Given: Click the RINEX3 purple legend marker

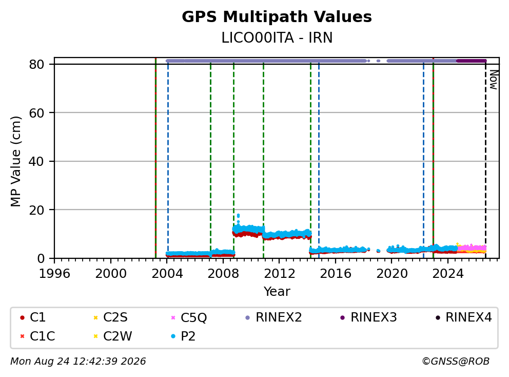Looking at the screenshot, I should pos(342,317).
